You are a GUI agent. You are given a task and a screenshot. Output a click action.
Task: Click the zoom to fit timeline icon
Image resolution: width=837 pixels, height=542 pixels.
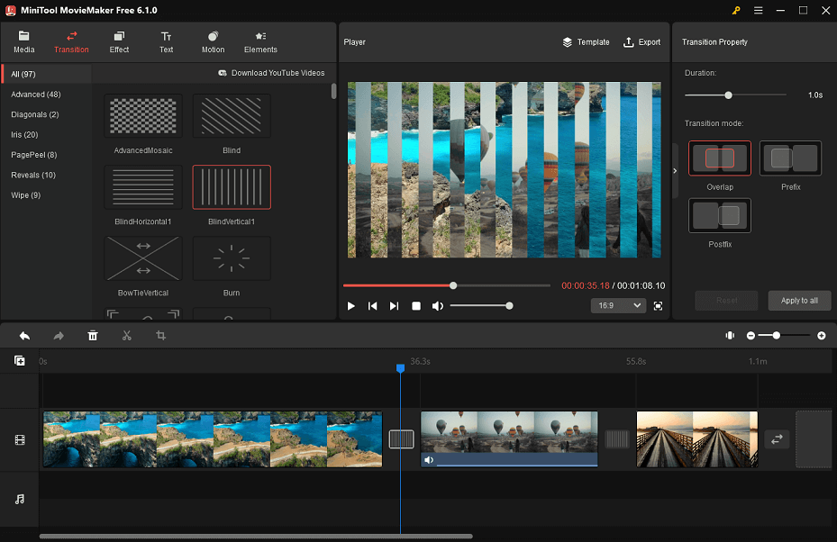point(730,336)
